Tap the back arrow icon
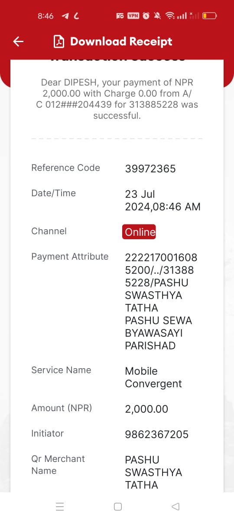The image size is (234, 521). pos(18,41)
